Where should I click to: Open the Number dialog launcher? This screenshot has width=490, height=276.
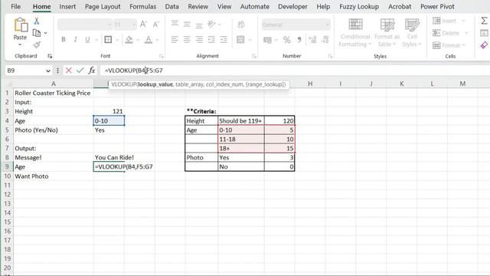(330, 56)
